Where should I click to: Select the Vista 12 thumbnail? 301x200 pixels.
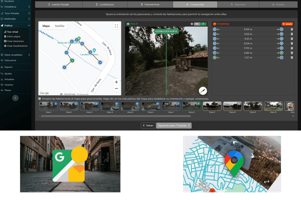273,106
